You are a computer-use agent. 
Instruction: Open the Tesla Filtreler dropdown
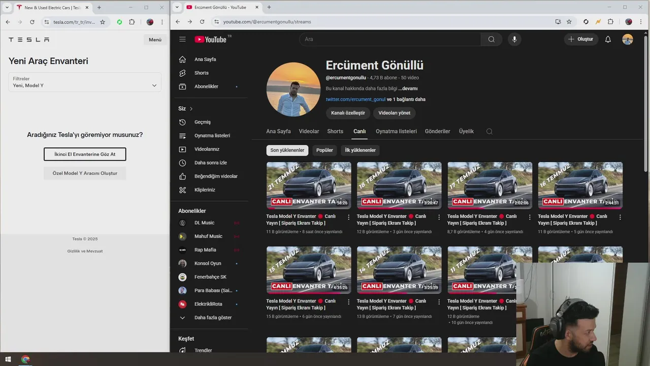tap(85, 82)
